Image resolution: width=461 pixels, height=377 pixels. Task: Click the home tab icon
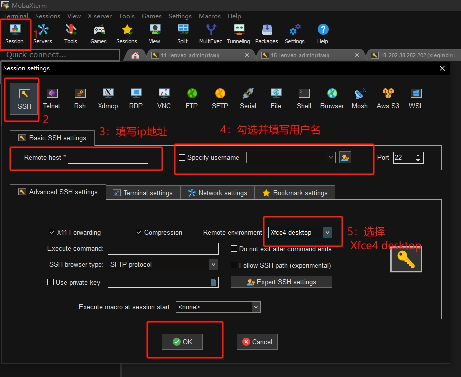click(x=135, y=55)
